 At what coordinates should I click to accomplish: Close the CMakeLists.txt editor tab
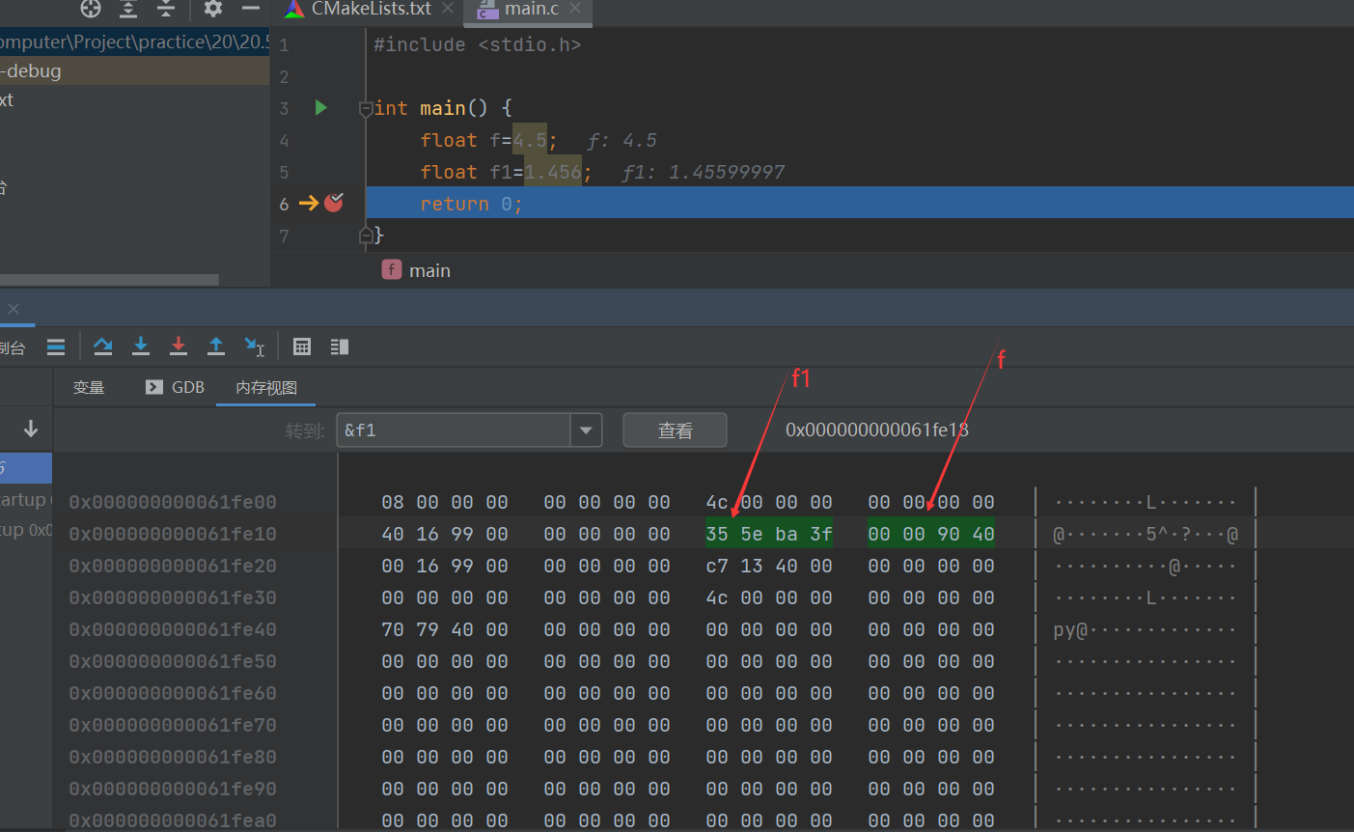[448, 8]
